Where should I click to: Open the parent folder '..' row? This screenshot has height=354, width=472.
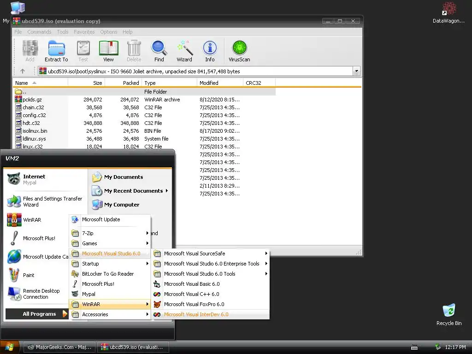144,92
